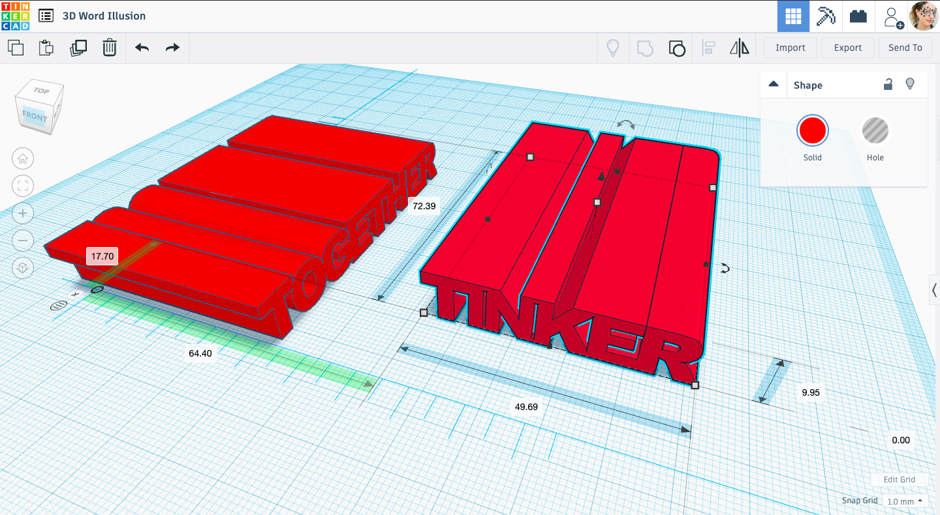Zoom in with the plus button
940x515 pixels.
point(23,213)
